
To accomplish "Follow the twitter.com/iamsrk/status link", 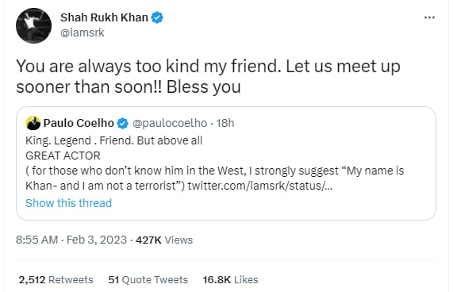I will pyautogui.click(x=259, y=186).
